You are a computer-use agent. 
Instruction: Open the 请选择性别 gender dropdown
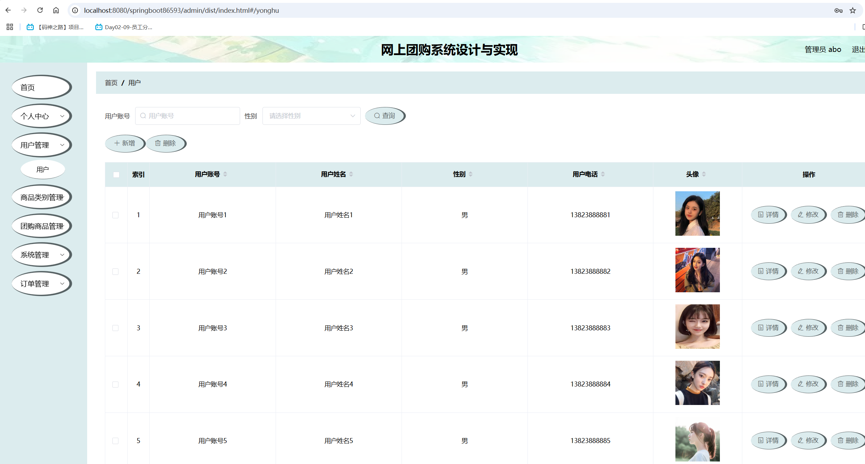[x=311, y=116]
